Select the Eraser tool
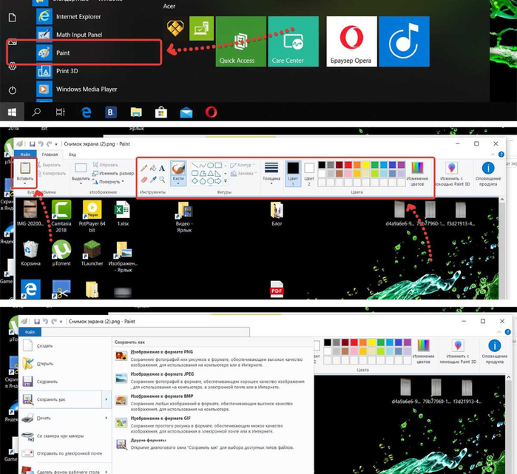Viewport: 517px width, 474px height. 144,179
